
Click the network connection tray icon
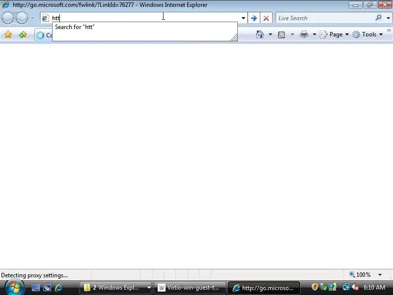pyautogui.click(x=346, y=287)
